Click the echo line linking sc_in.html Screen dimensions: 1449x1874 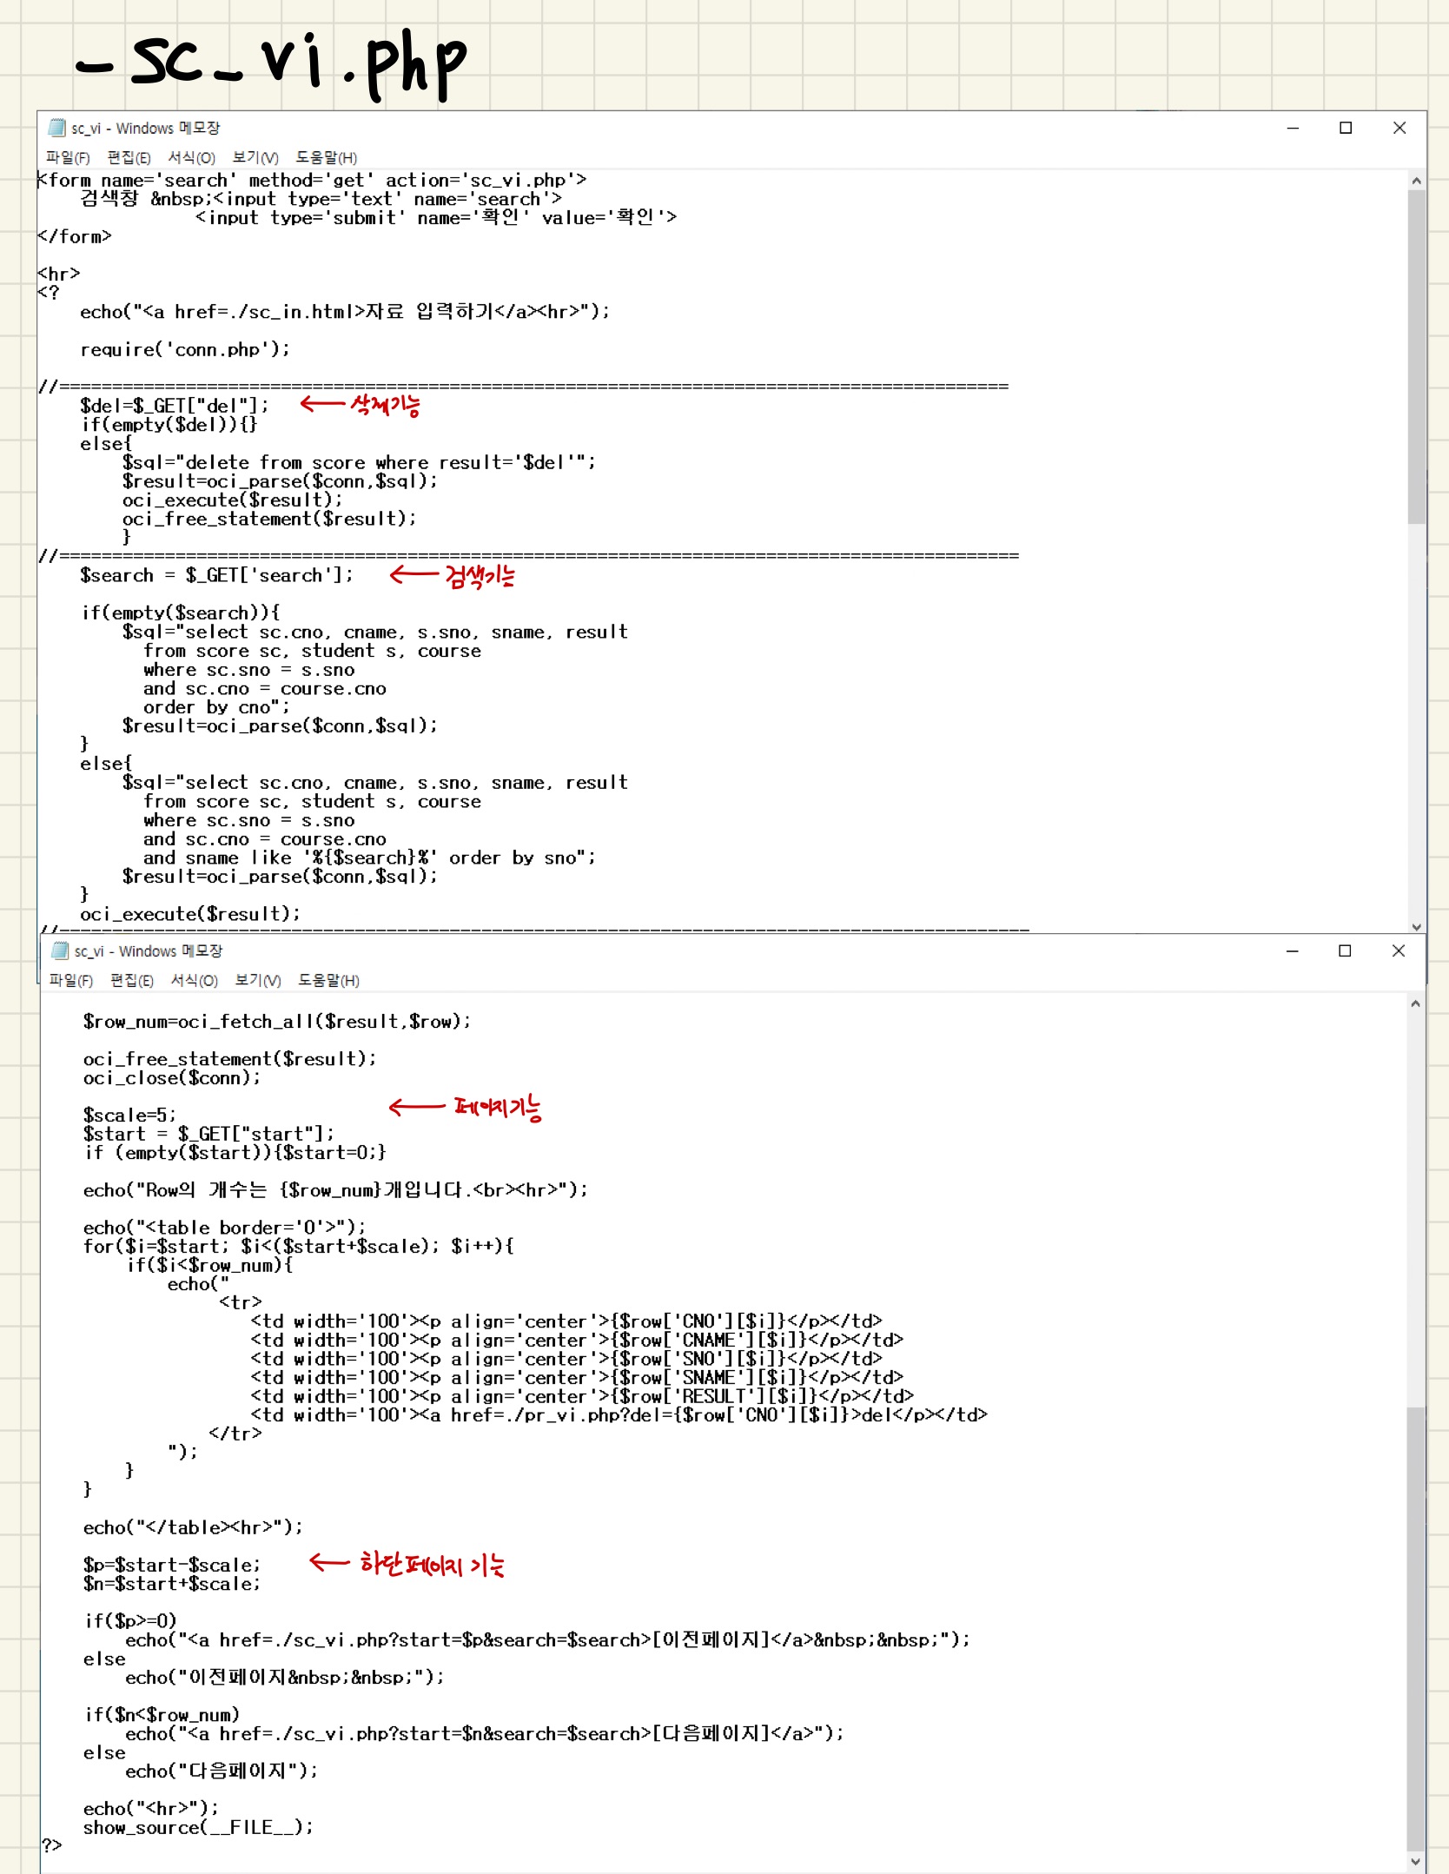[x=346, y=311]
